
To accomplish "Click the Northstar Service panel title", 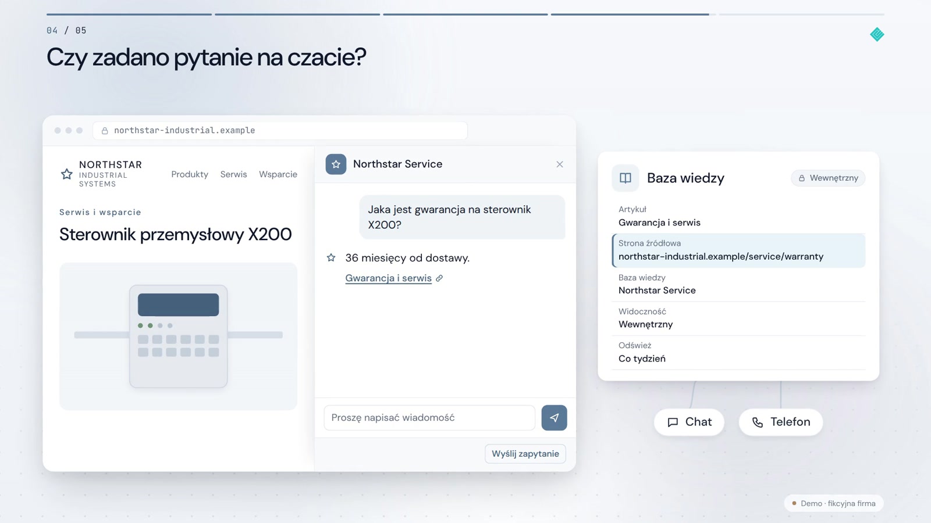I will pos(397,164).
